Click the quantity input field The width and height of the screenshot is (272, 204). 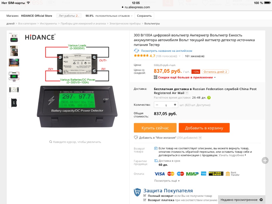[x=166, y=105]
